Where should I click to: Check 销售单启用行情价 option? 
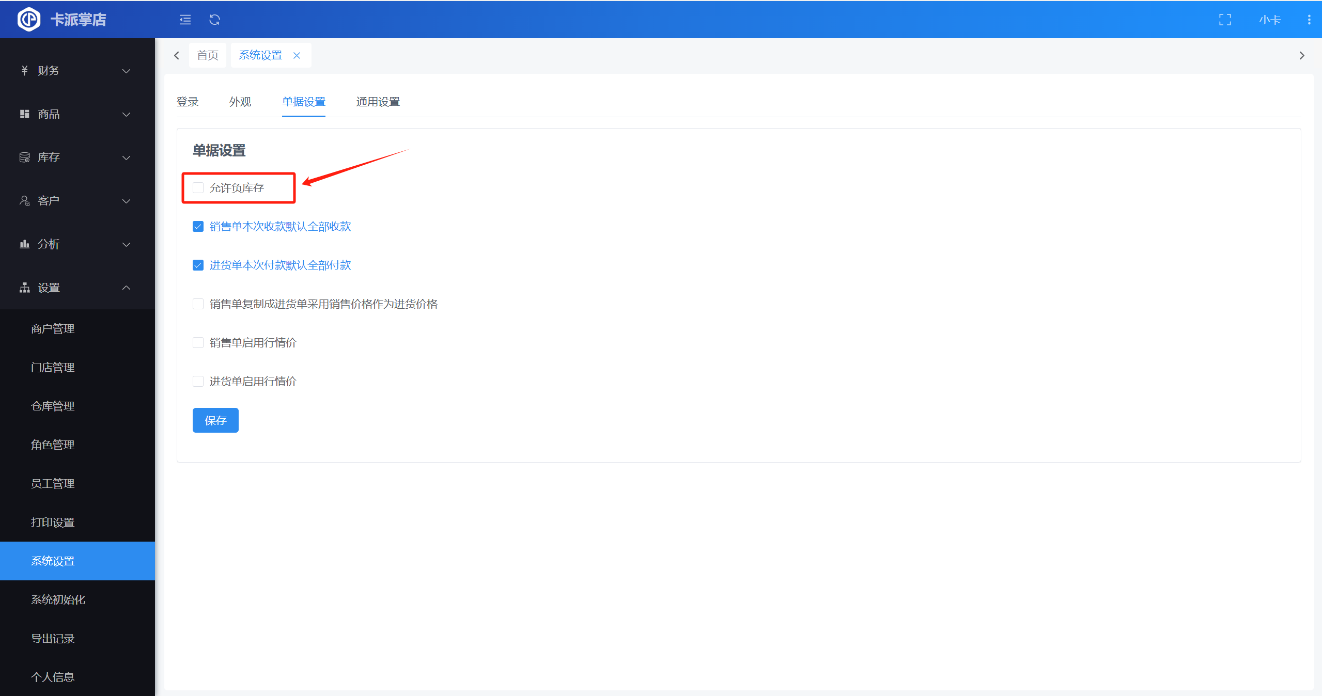(198, 342)
